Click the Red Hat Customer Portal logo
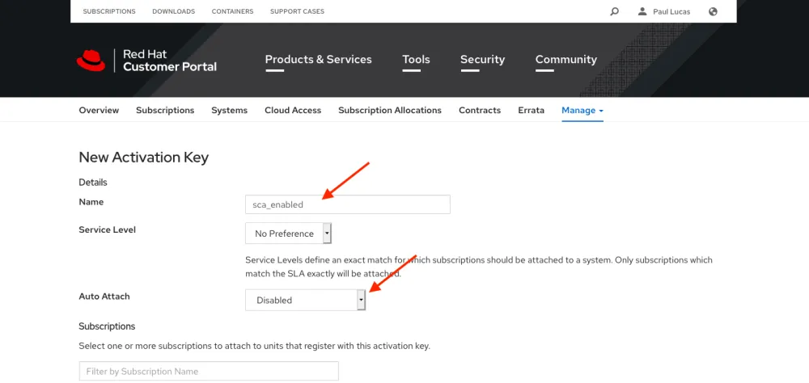This screenshot has width=809, height=383. pos(147,61)
